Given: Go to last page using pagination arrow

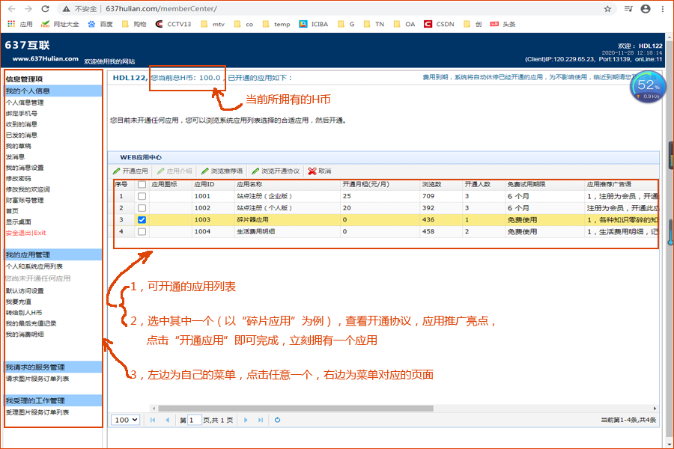Looking at the screenshot, I should tap(261, 420).
